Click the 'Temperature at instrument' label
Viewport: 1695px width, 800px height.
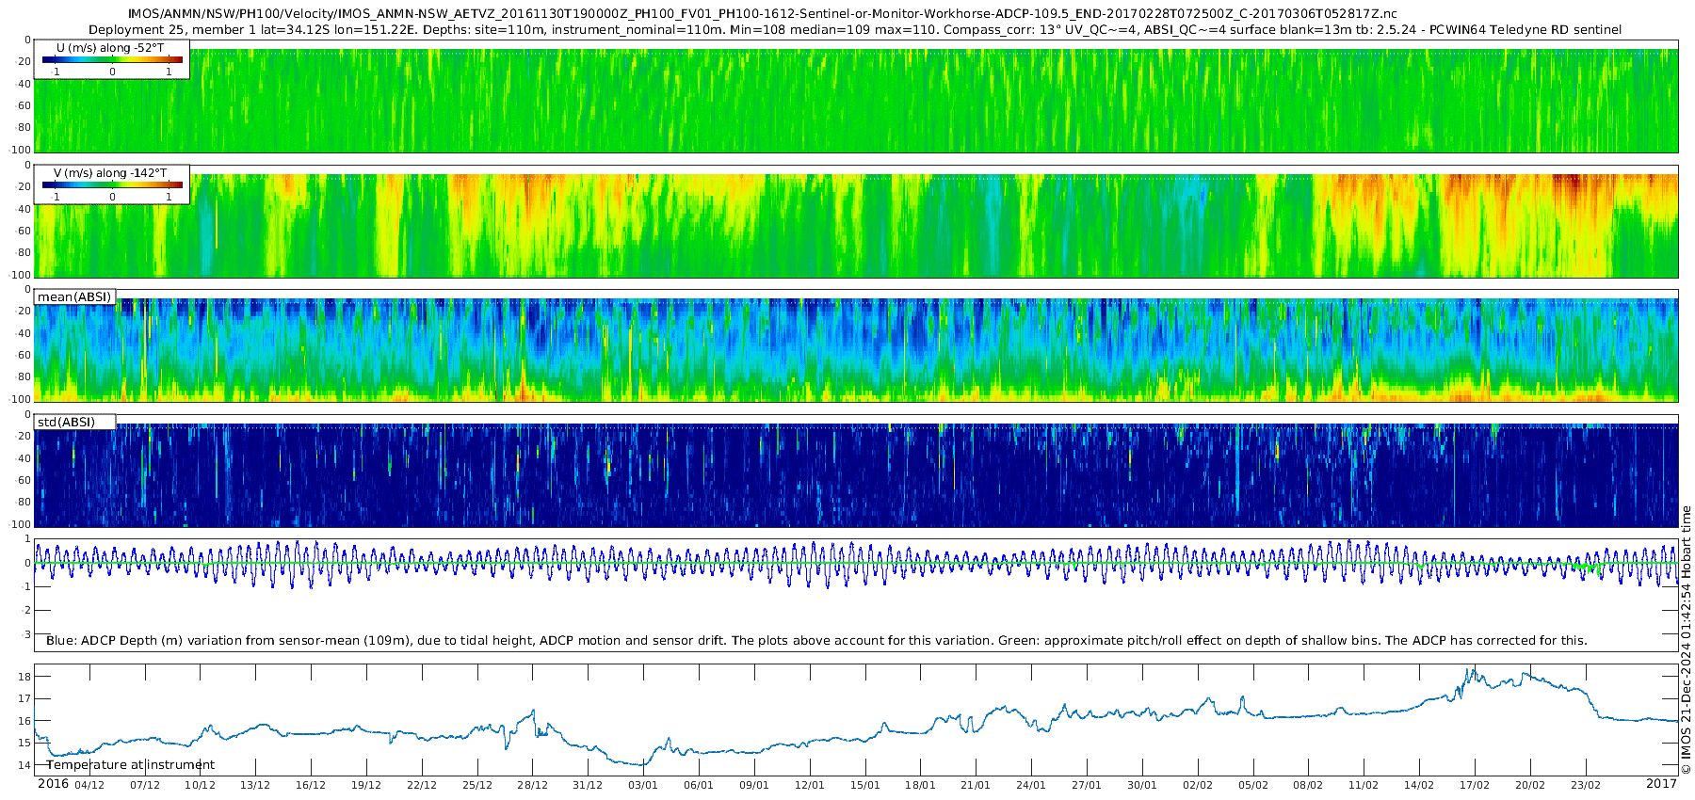130,765
